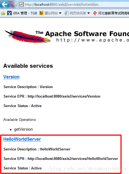Click HelloWorldServer Service Status : Active text
This screenshot has width=129, height=174.
pos(23,168)
